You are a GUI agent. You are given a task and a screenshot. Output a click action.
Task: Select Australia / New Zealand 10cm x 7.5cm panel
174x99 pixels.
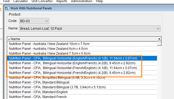pos(82,44)
